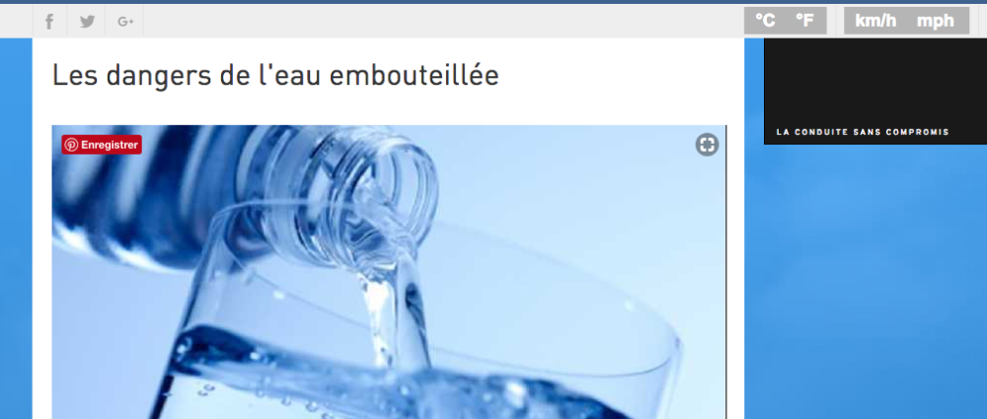Image resolution: width=987 pixels, height=419 pixels.
Task: Click the La conduite sans compromis ad caption
Action: click(863, 132)
